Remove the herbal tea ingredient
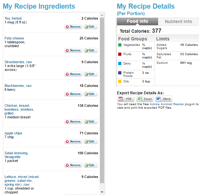The width and height of the screenshot is (199, 195). point(73,27)
